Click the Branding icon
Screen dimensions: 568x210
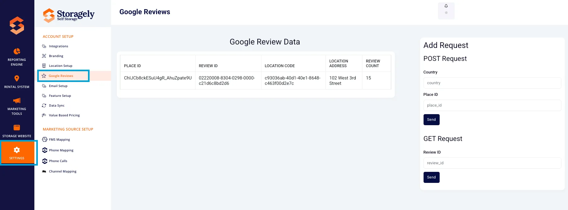point(44,56)
